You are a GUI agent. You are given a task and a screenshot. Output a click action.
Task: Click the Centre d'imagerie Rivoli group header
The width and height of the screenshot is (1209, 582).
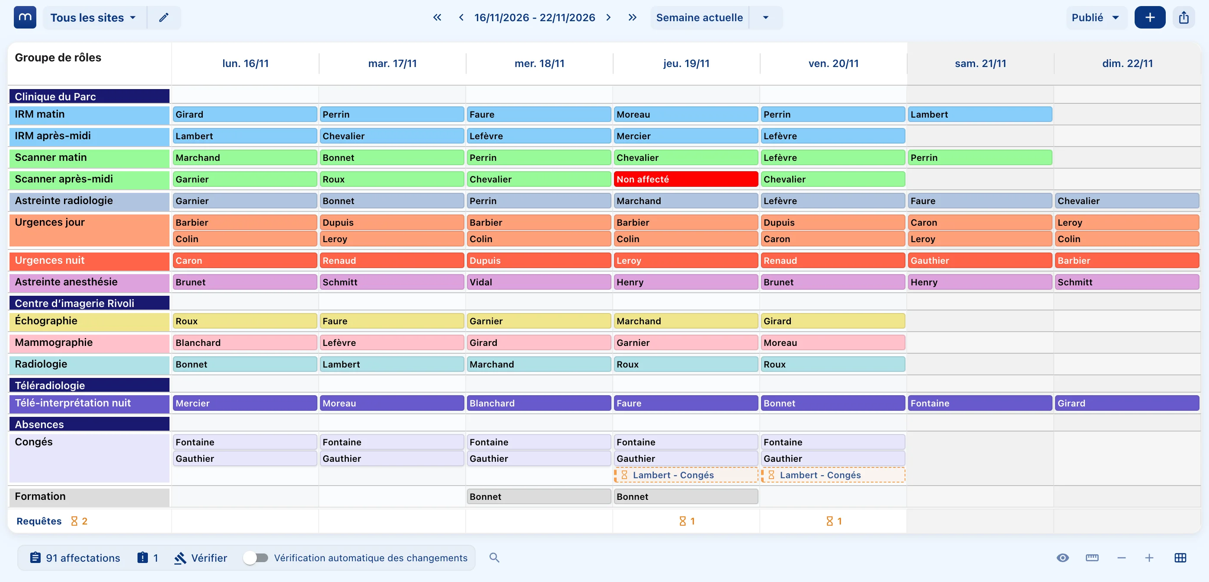(89, 303)
